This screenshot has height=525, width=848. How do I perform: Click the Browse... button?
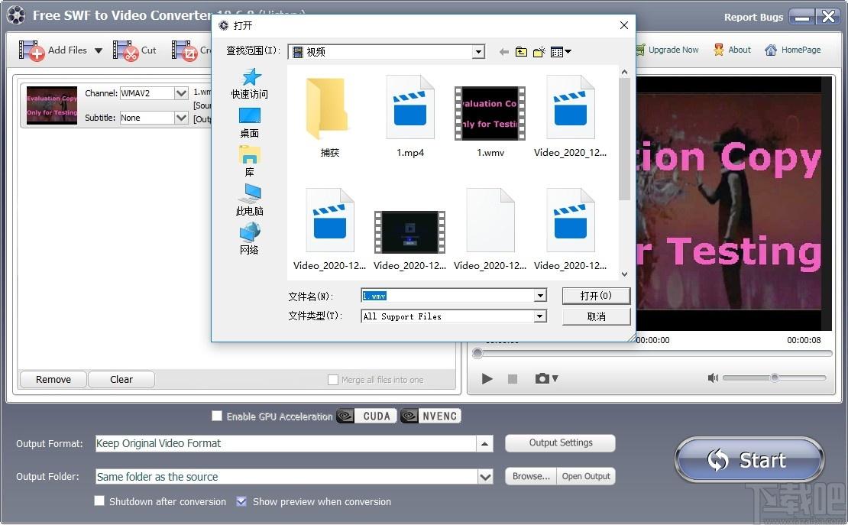[x=531, y=476]
